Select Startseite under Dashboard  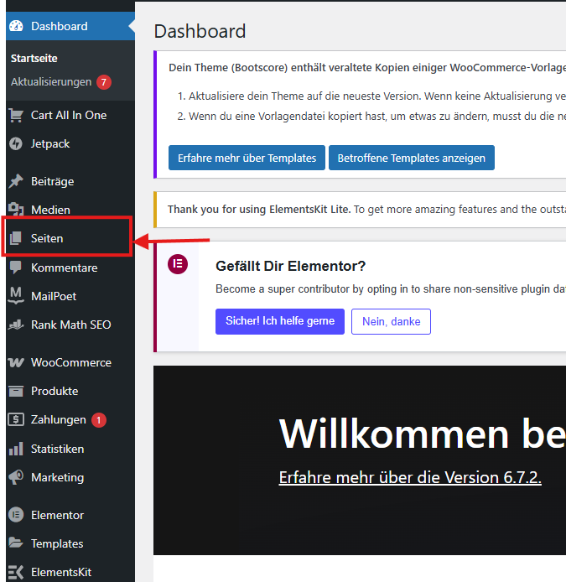point(34,59)
